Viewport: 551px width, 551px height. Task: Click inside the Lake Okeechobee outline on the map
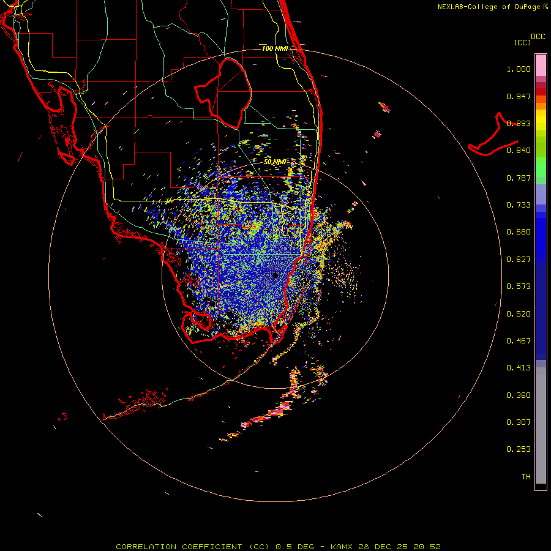pyautogui.click(x=228, y=93)
